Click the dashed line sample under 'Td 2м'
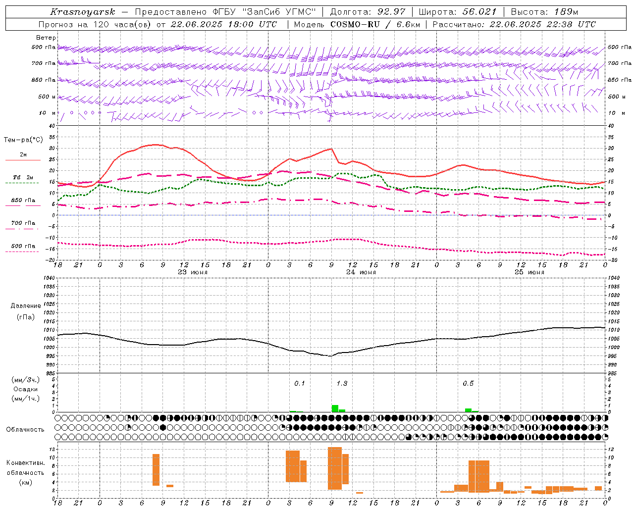The image size is (634, 507). [22, 183]
